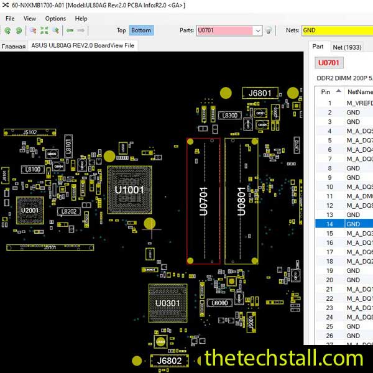
Task: Select connector J5101 on the board
Action: (x=50, y=247)
